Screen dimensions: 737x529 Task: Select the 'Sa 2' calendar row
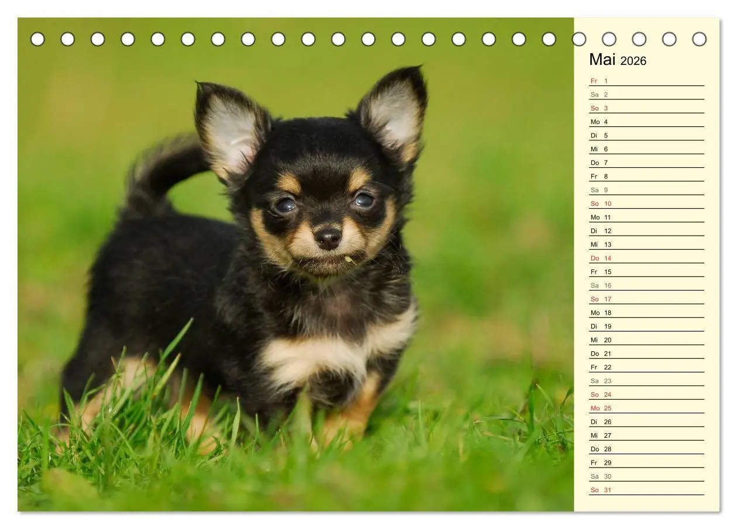click(646, 94)
